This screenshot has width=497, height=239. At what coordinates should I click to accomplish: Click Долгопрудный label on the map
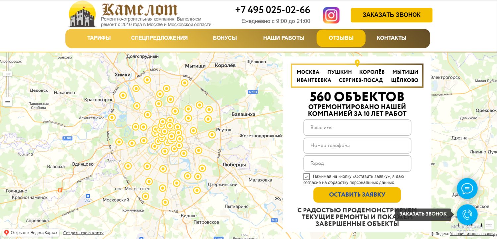(x=142, y=56)
